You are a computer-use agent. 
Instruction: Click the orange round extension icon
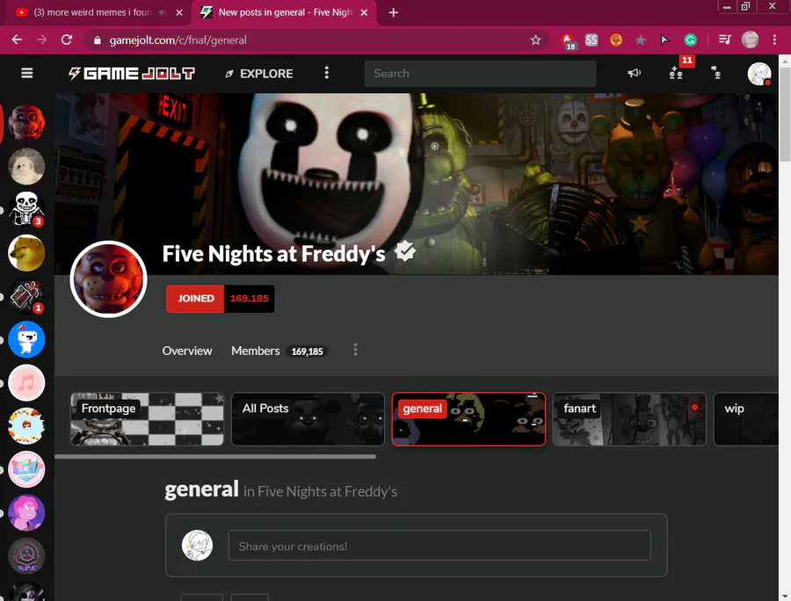click(x=616, y=40)
